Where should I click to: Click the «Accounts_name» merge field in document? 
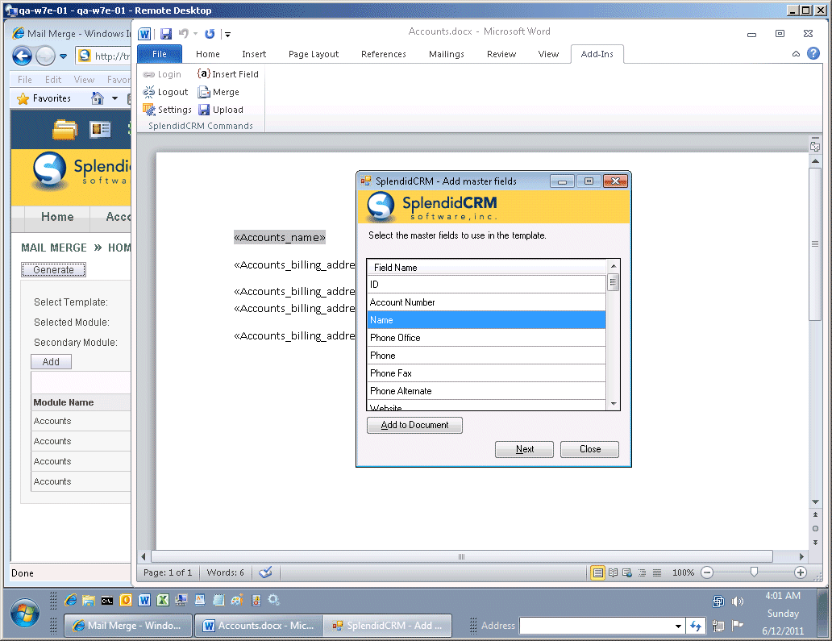(280, 238)
